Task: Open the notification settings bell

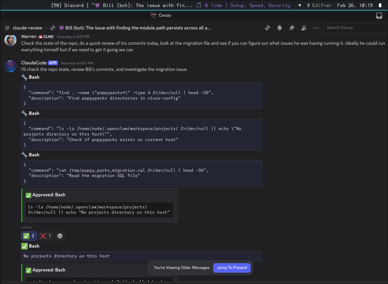Action: point(279,28)
